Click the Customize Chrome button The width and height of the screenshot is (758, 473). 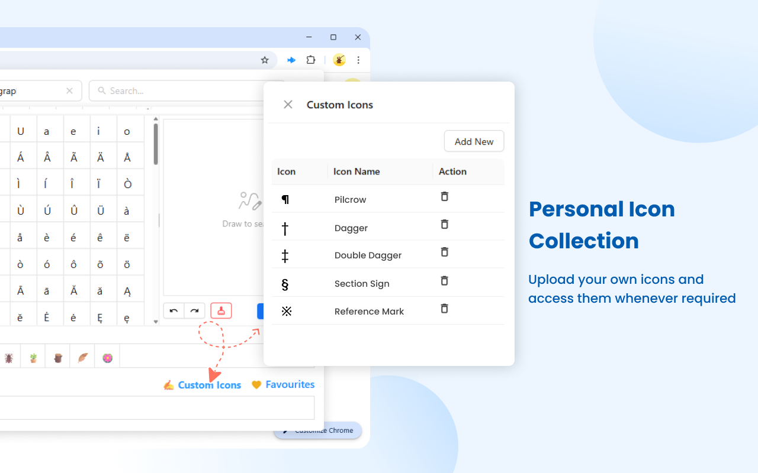coord(318,430)
